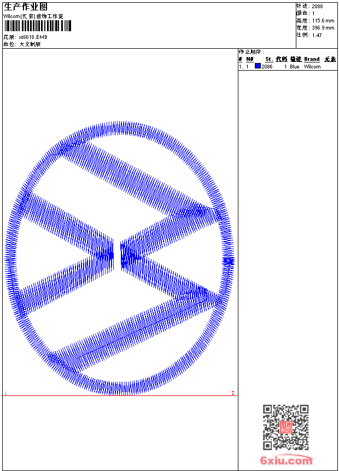Screen dimensions: 339x471
Task: Click the Wilcom brand cell
Action: (x=312, y=67)
